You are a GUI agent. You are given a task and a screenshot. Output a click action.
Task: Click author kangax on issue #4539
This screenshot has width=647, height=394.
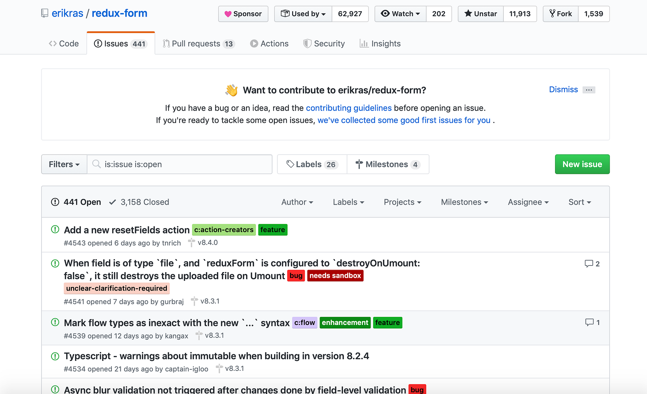pyautogui.click(x=177, y=336)
